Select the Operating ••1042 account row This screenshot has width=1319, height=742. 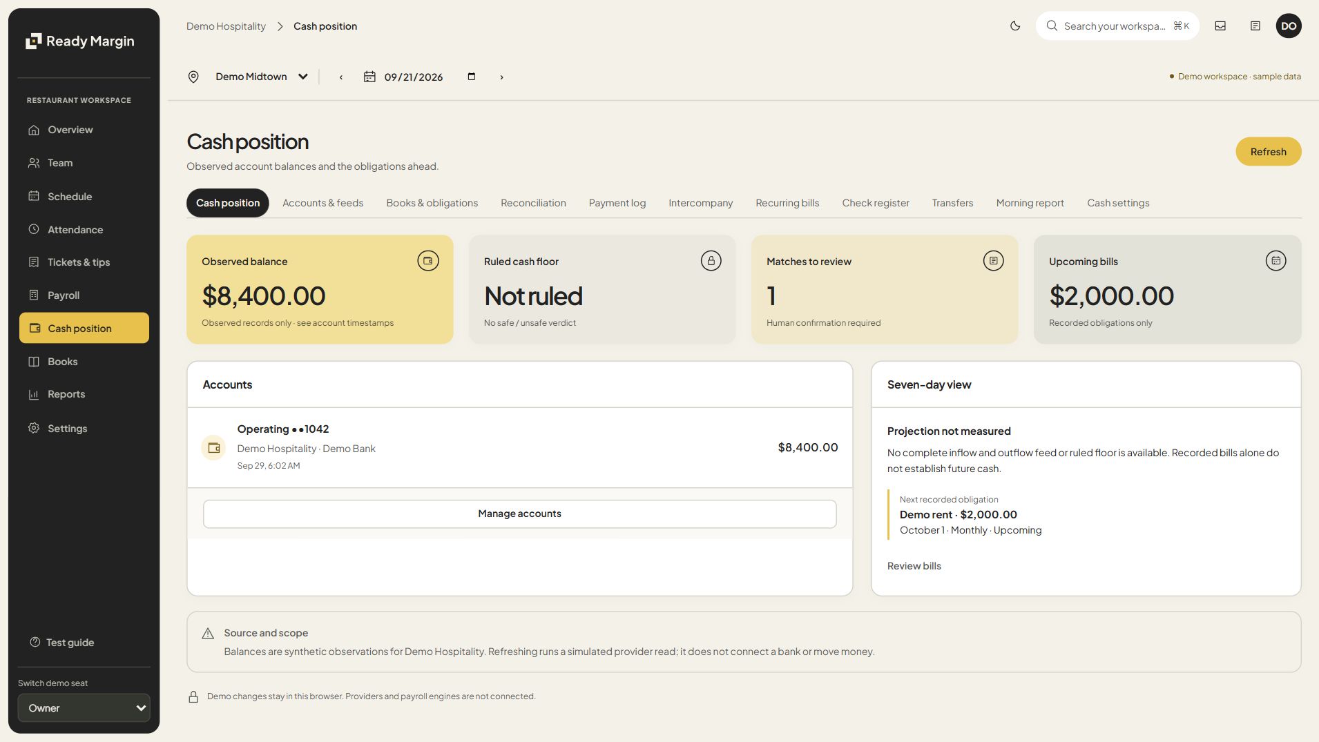pos(519,447)
